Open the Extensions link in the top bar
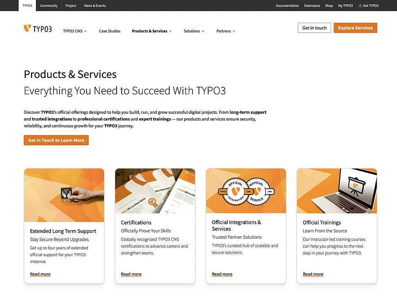Viewport: 397px width, 297px height. click(x=312, y=5)
